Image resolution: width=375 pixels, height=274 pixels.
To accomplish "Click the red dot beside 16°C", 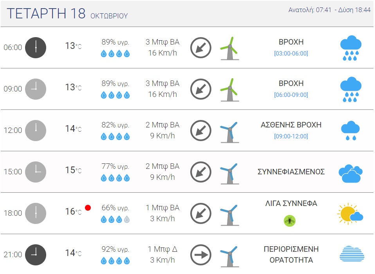I will click(88, 208).
